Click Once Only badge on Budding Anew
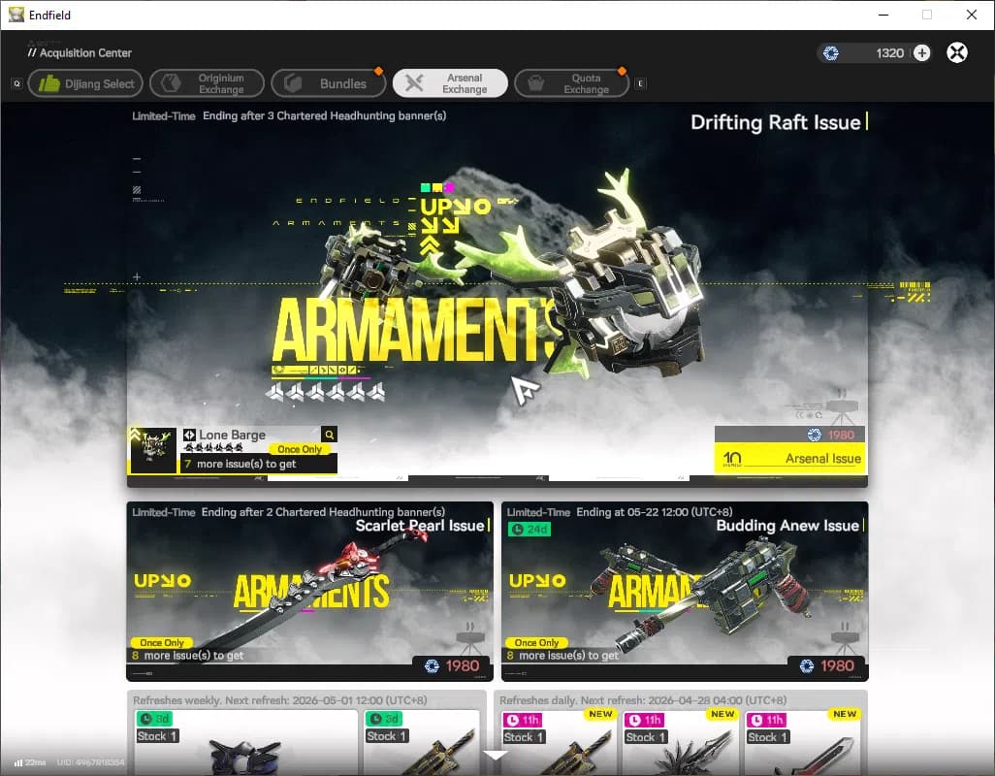995x776 pixels. click(536, 643)
